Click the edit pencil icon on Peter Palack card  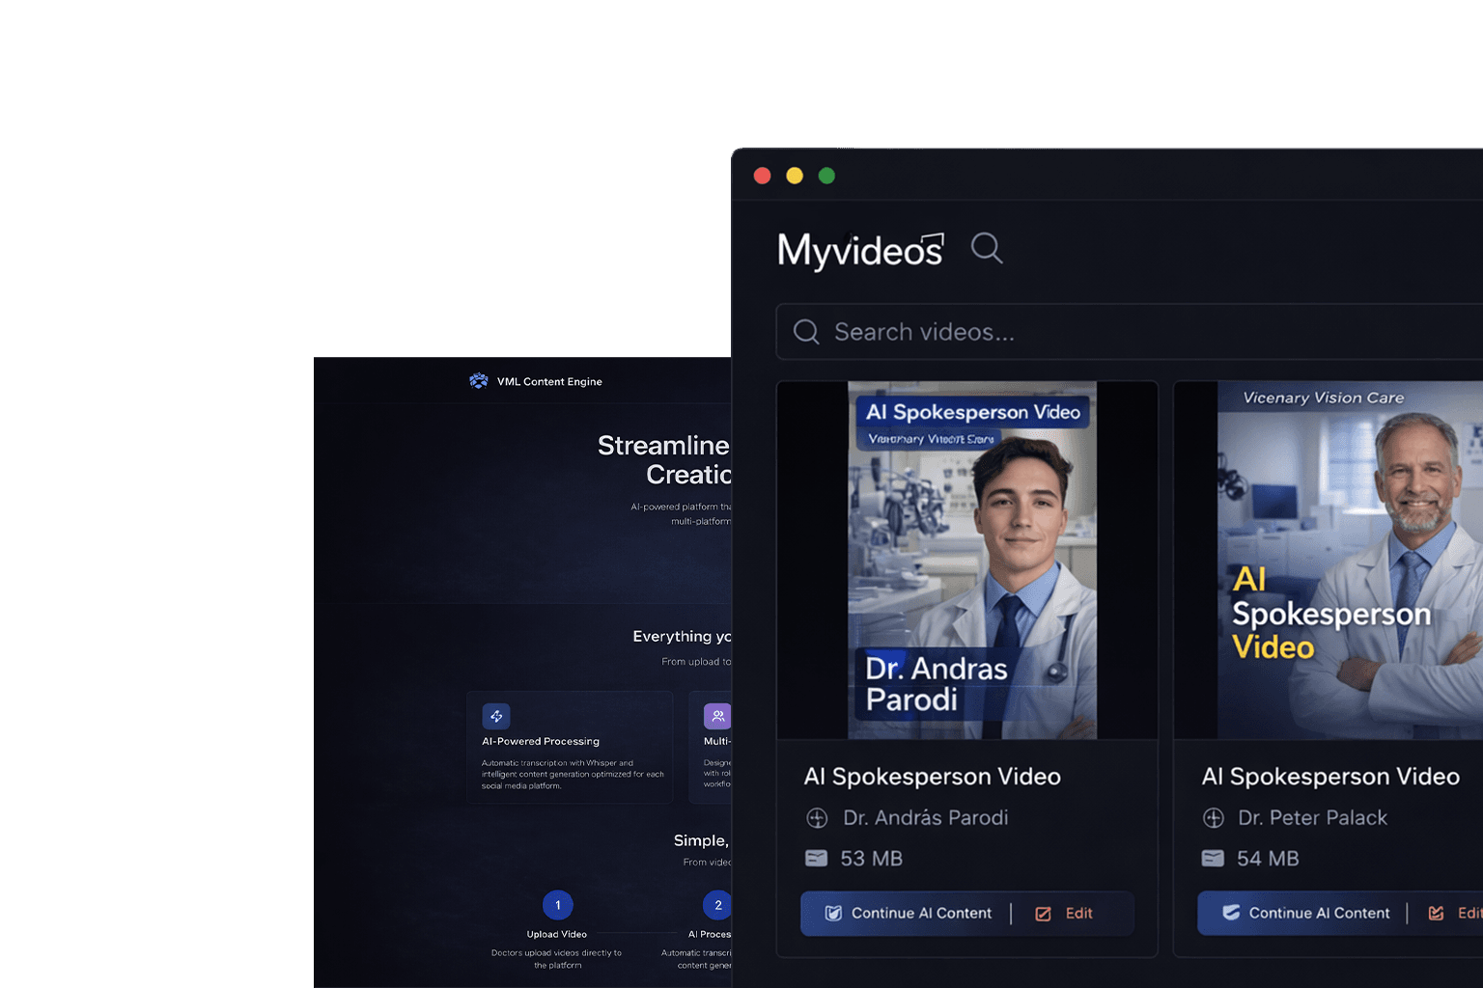1436,913
